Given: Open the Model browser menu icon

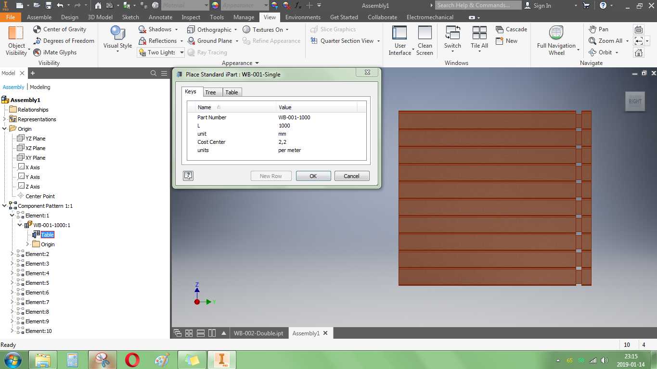Looking at the screenshot, I should 164,73.
